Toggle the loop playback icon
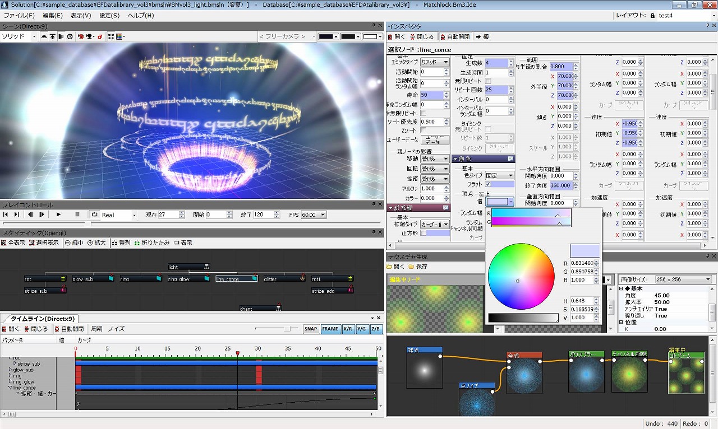Screen dimensions: 718x429 click(x=94, y=214)
